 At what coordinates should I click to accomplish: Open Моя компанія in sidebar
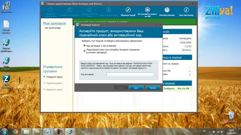[x=54, y=23]
